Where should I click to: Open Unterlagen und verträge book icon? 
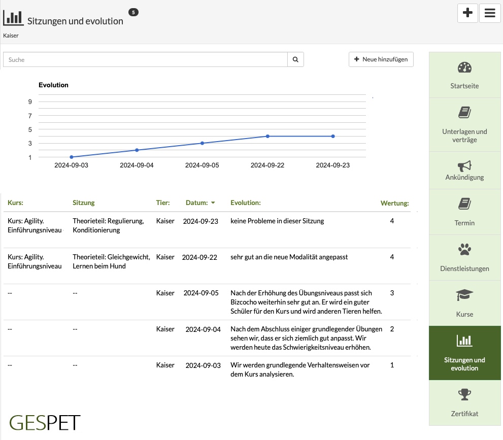tap(464, 113)
